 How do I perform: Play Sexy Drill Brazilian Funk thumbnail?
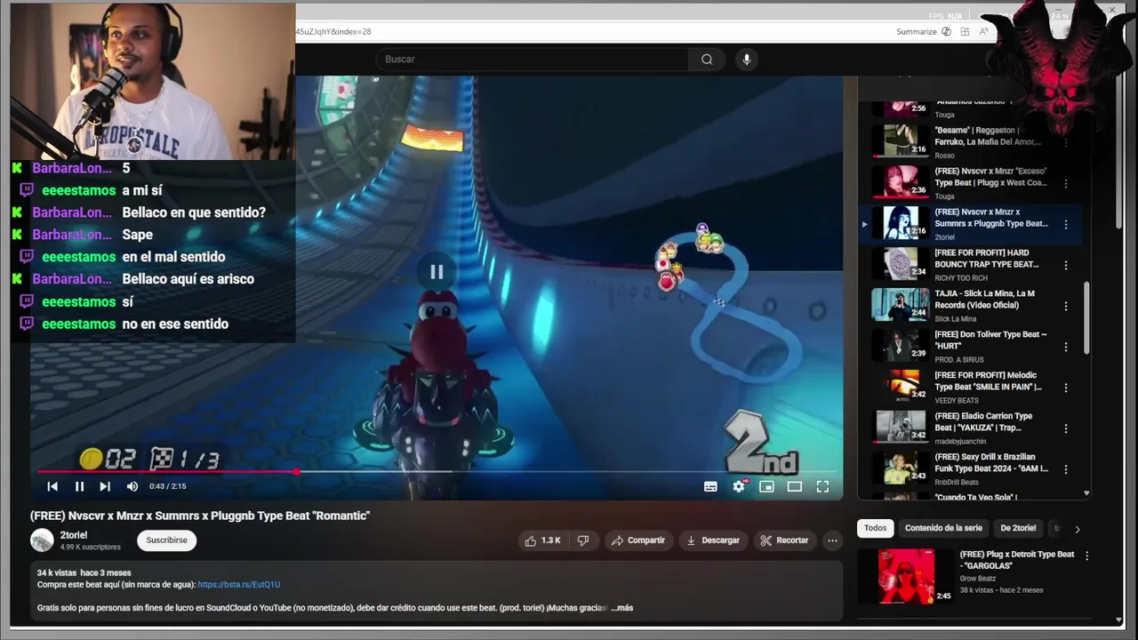pos(900,468)
